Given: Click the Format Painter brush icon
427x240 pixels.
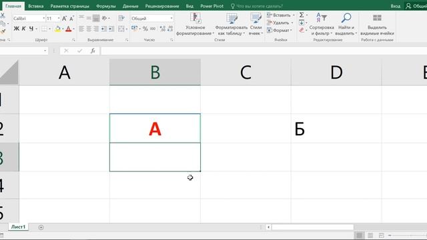Looking at the screenshot, I should click(x=3, y=32).
